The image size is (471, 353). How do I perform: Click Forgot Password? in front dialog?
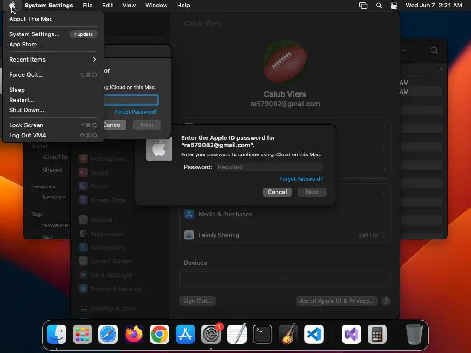click(301, 179)
